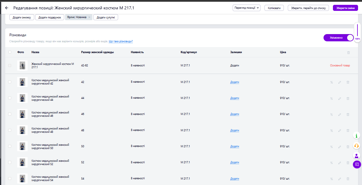The height and width of the screenshot is (185, 362).
Task: Check the select-all checkbox in table header
Action: coord(10,52)
